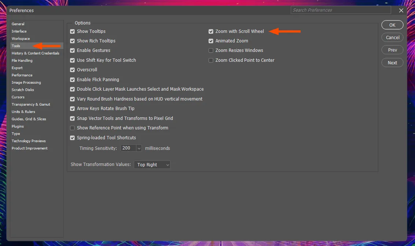
Task: Toggle Use Shift Key for Tool Switch
Action: [x=72, y=60]
